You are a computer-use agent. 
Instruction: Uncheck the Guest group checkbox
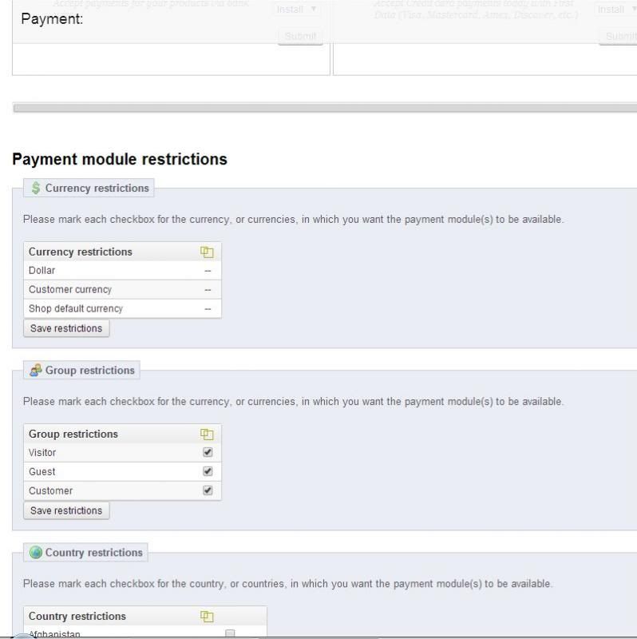tap(208, 471)
